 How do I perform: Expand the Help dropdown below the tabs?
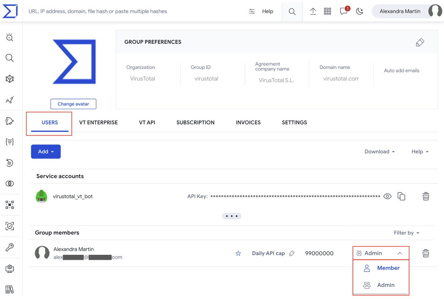point(420,152)
